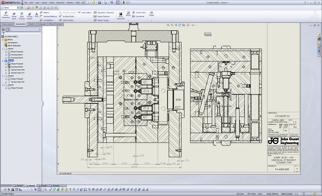Collapse the Sheet2 node
The width and height of the screenshot is (322, 196).
[3, 61]
